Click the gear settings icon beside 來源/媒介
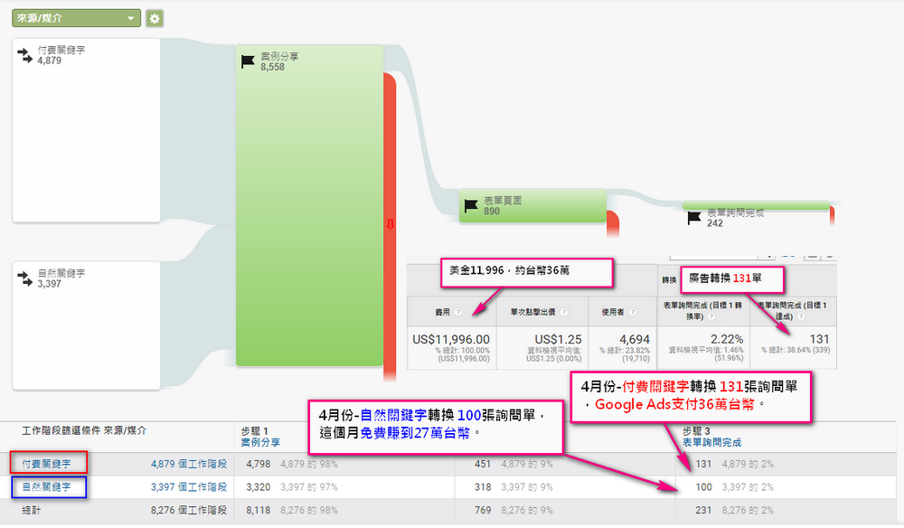The image size is (904, 528). (155, 18)
